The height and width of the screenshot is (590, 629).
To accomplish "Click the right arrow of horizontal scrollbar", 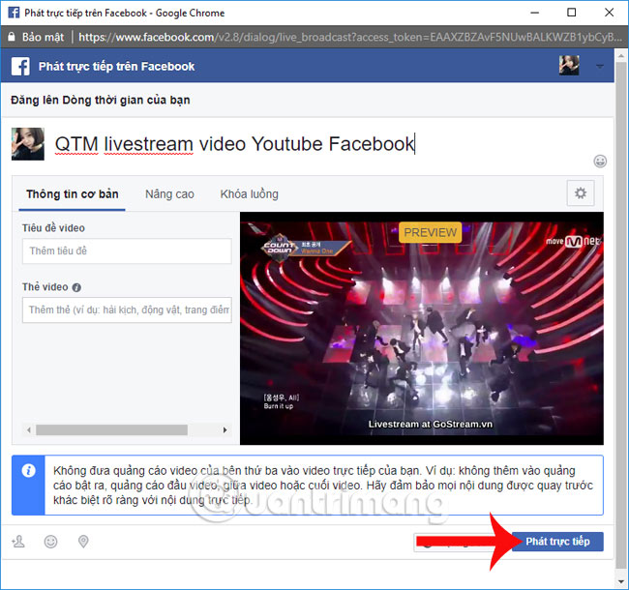I will click(x=225, y=430).
